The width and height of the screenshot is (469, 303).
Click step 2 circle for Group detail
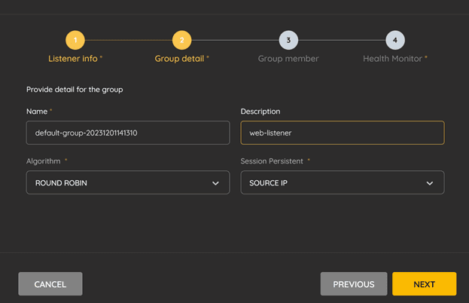coord(182,40)
